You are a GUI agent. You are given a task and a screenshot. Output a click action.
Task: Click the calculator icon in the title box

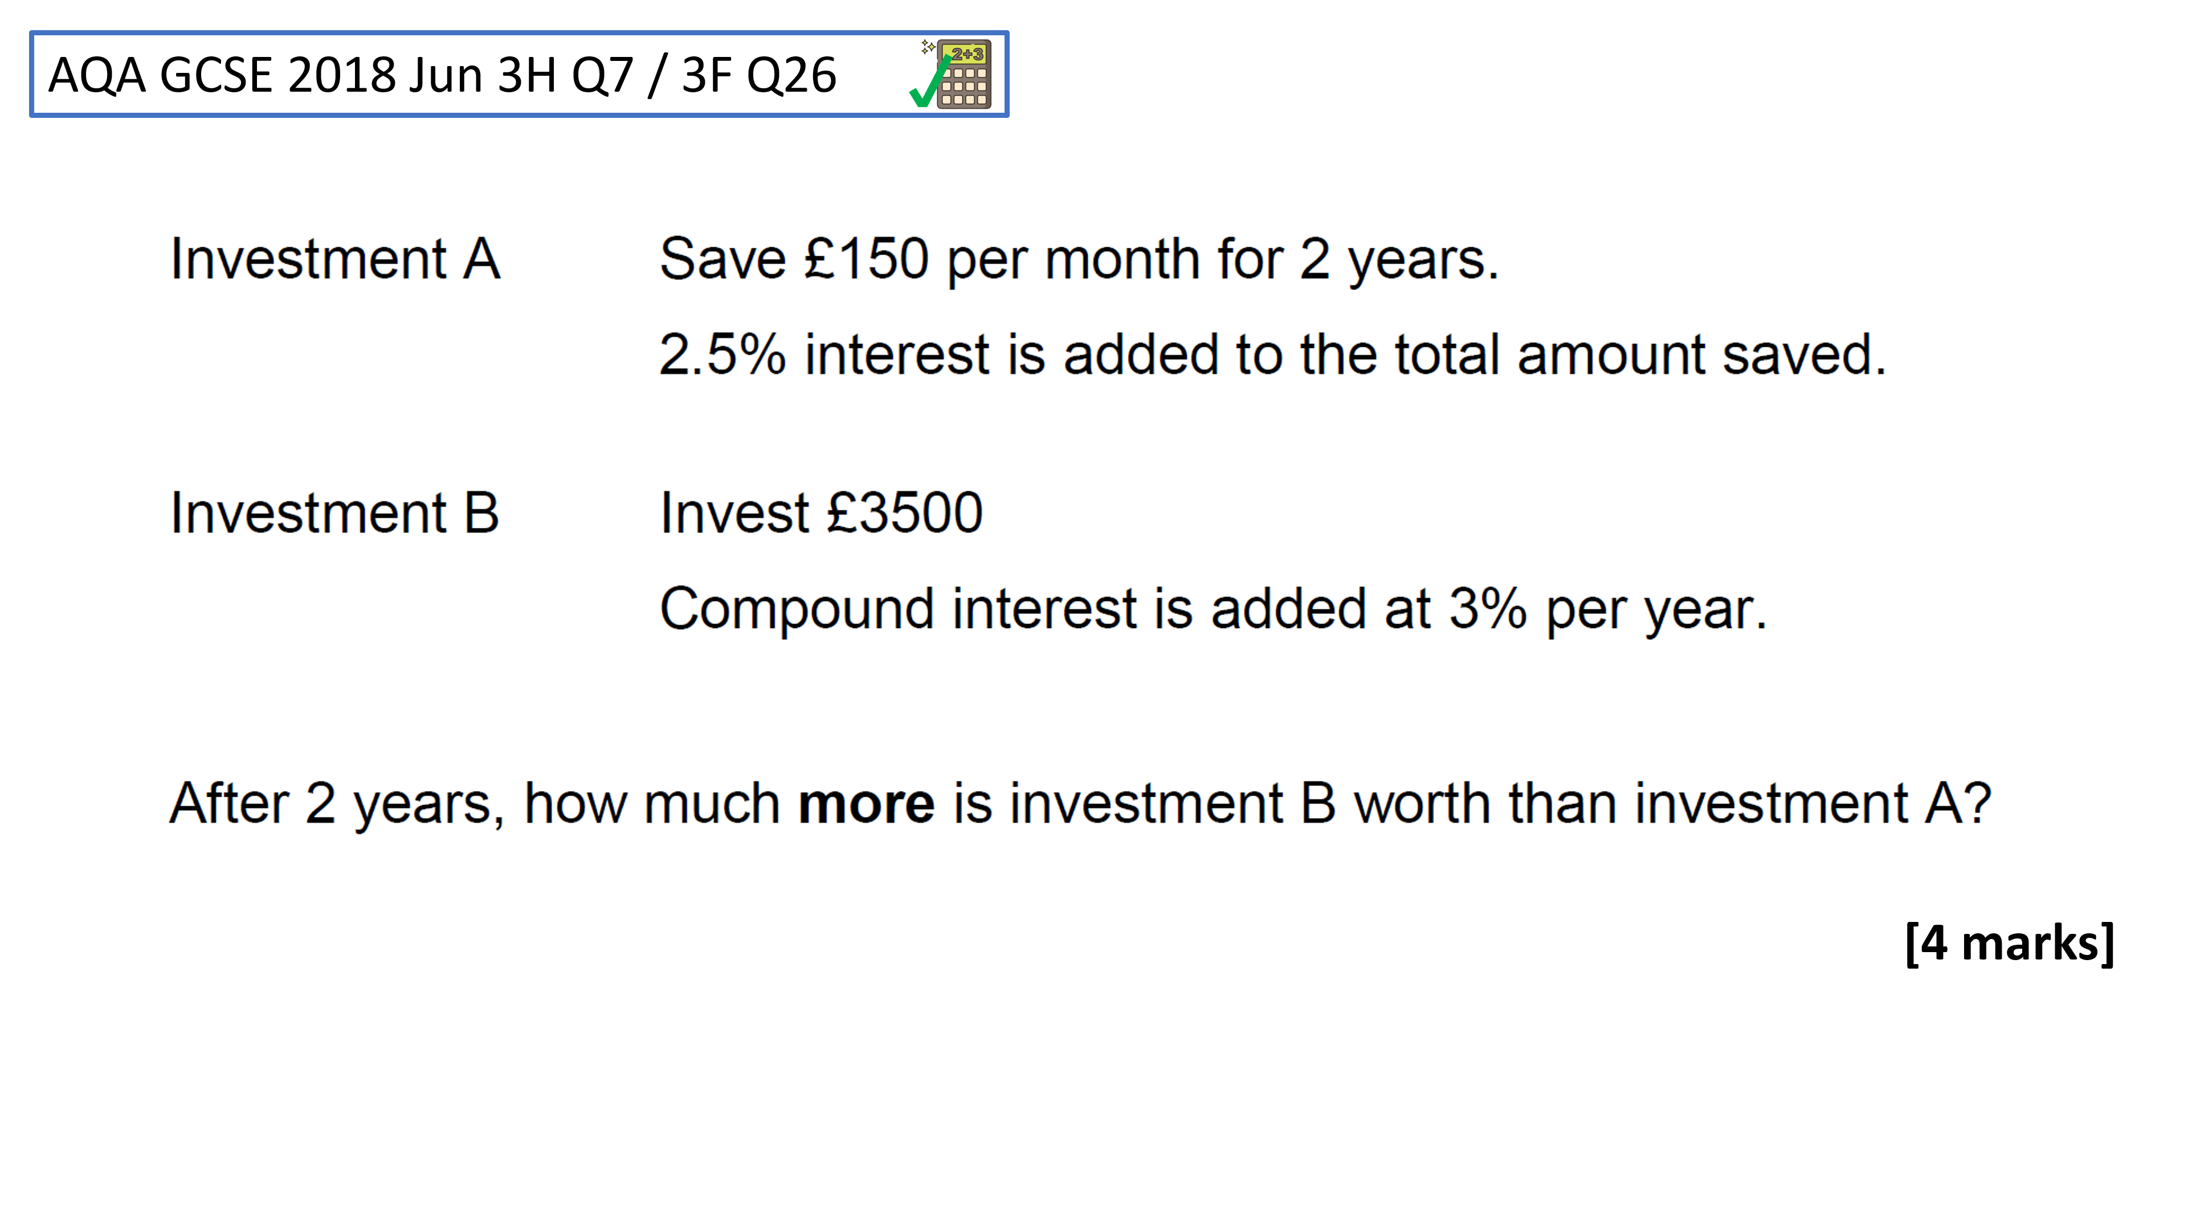pos(963,74)
